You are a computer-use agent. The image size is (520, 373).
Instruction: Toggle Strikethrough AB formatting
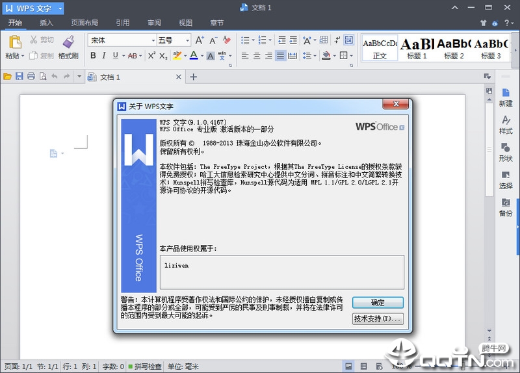click(133, 56)
